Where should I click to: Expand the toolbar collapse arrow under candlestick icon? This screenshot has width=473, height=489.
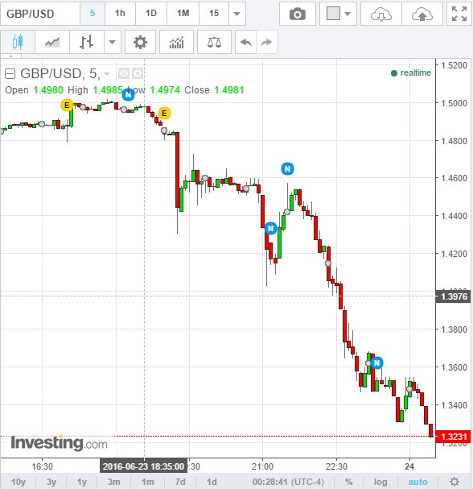(x=11, y=56)
